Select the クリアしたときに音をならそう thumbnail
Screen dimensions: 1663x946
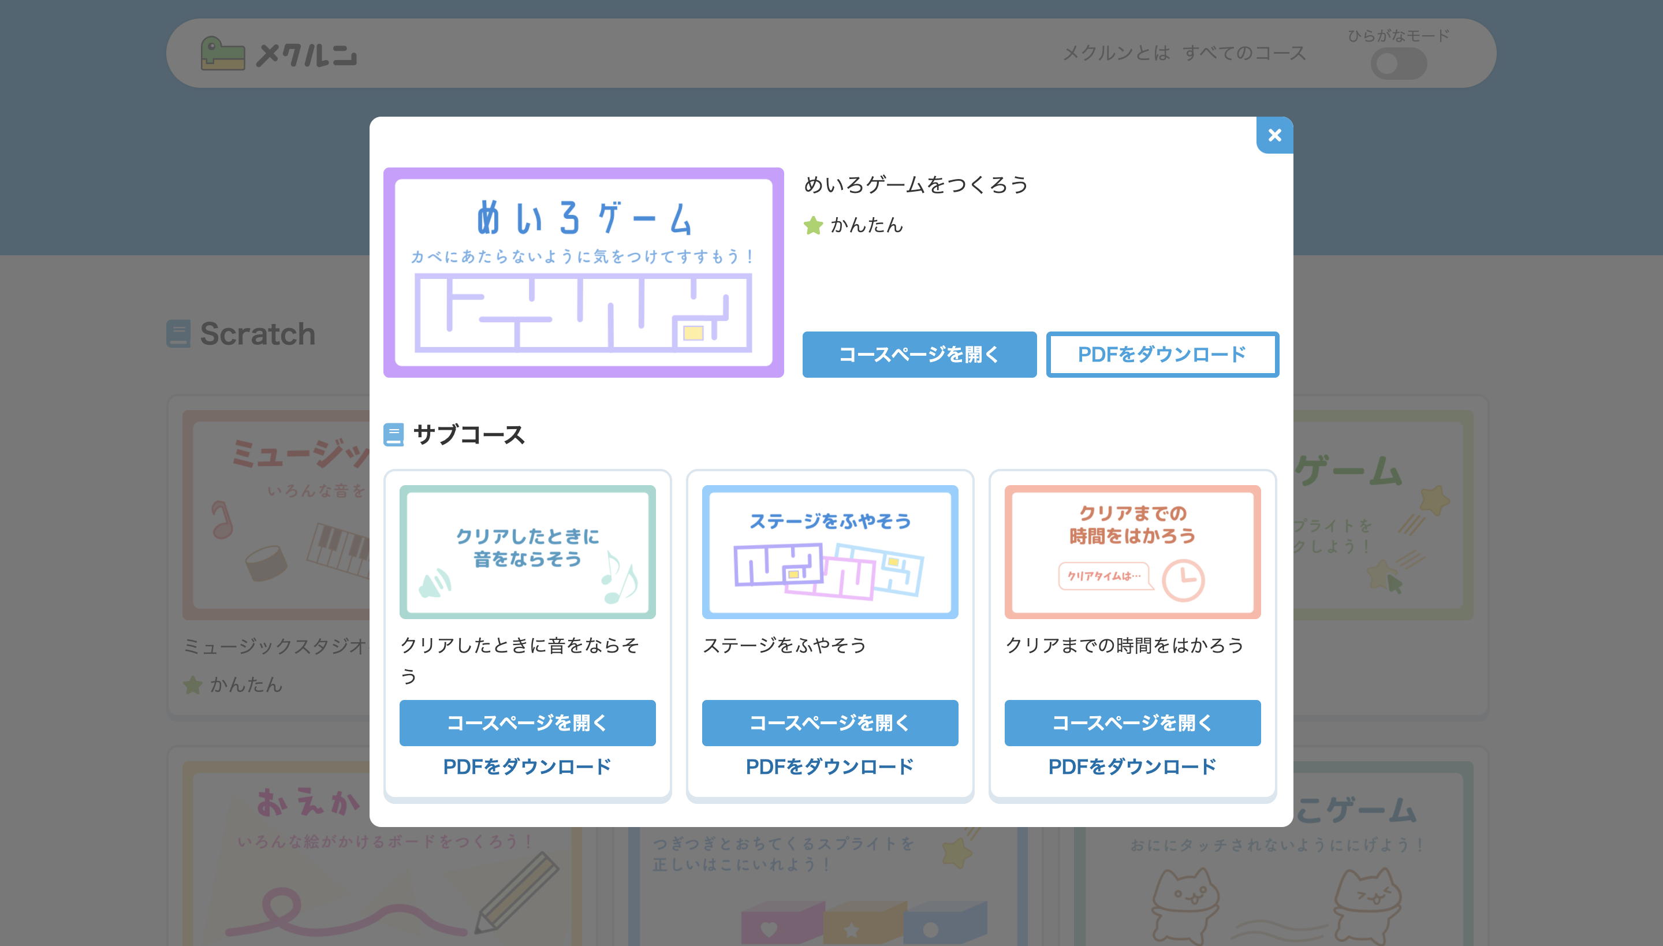(x=527, y=552)
